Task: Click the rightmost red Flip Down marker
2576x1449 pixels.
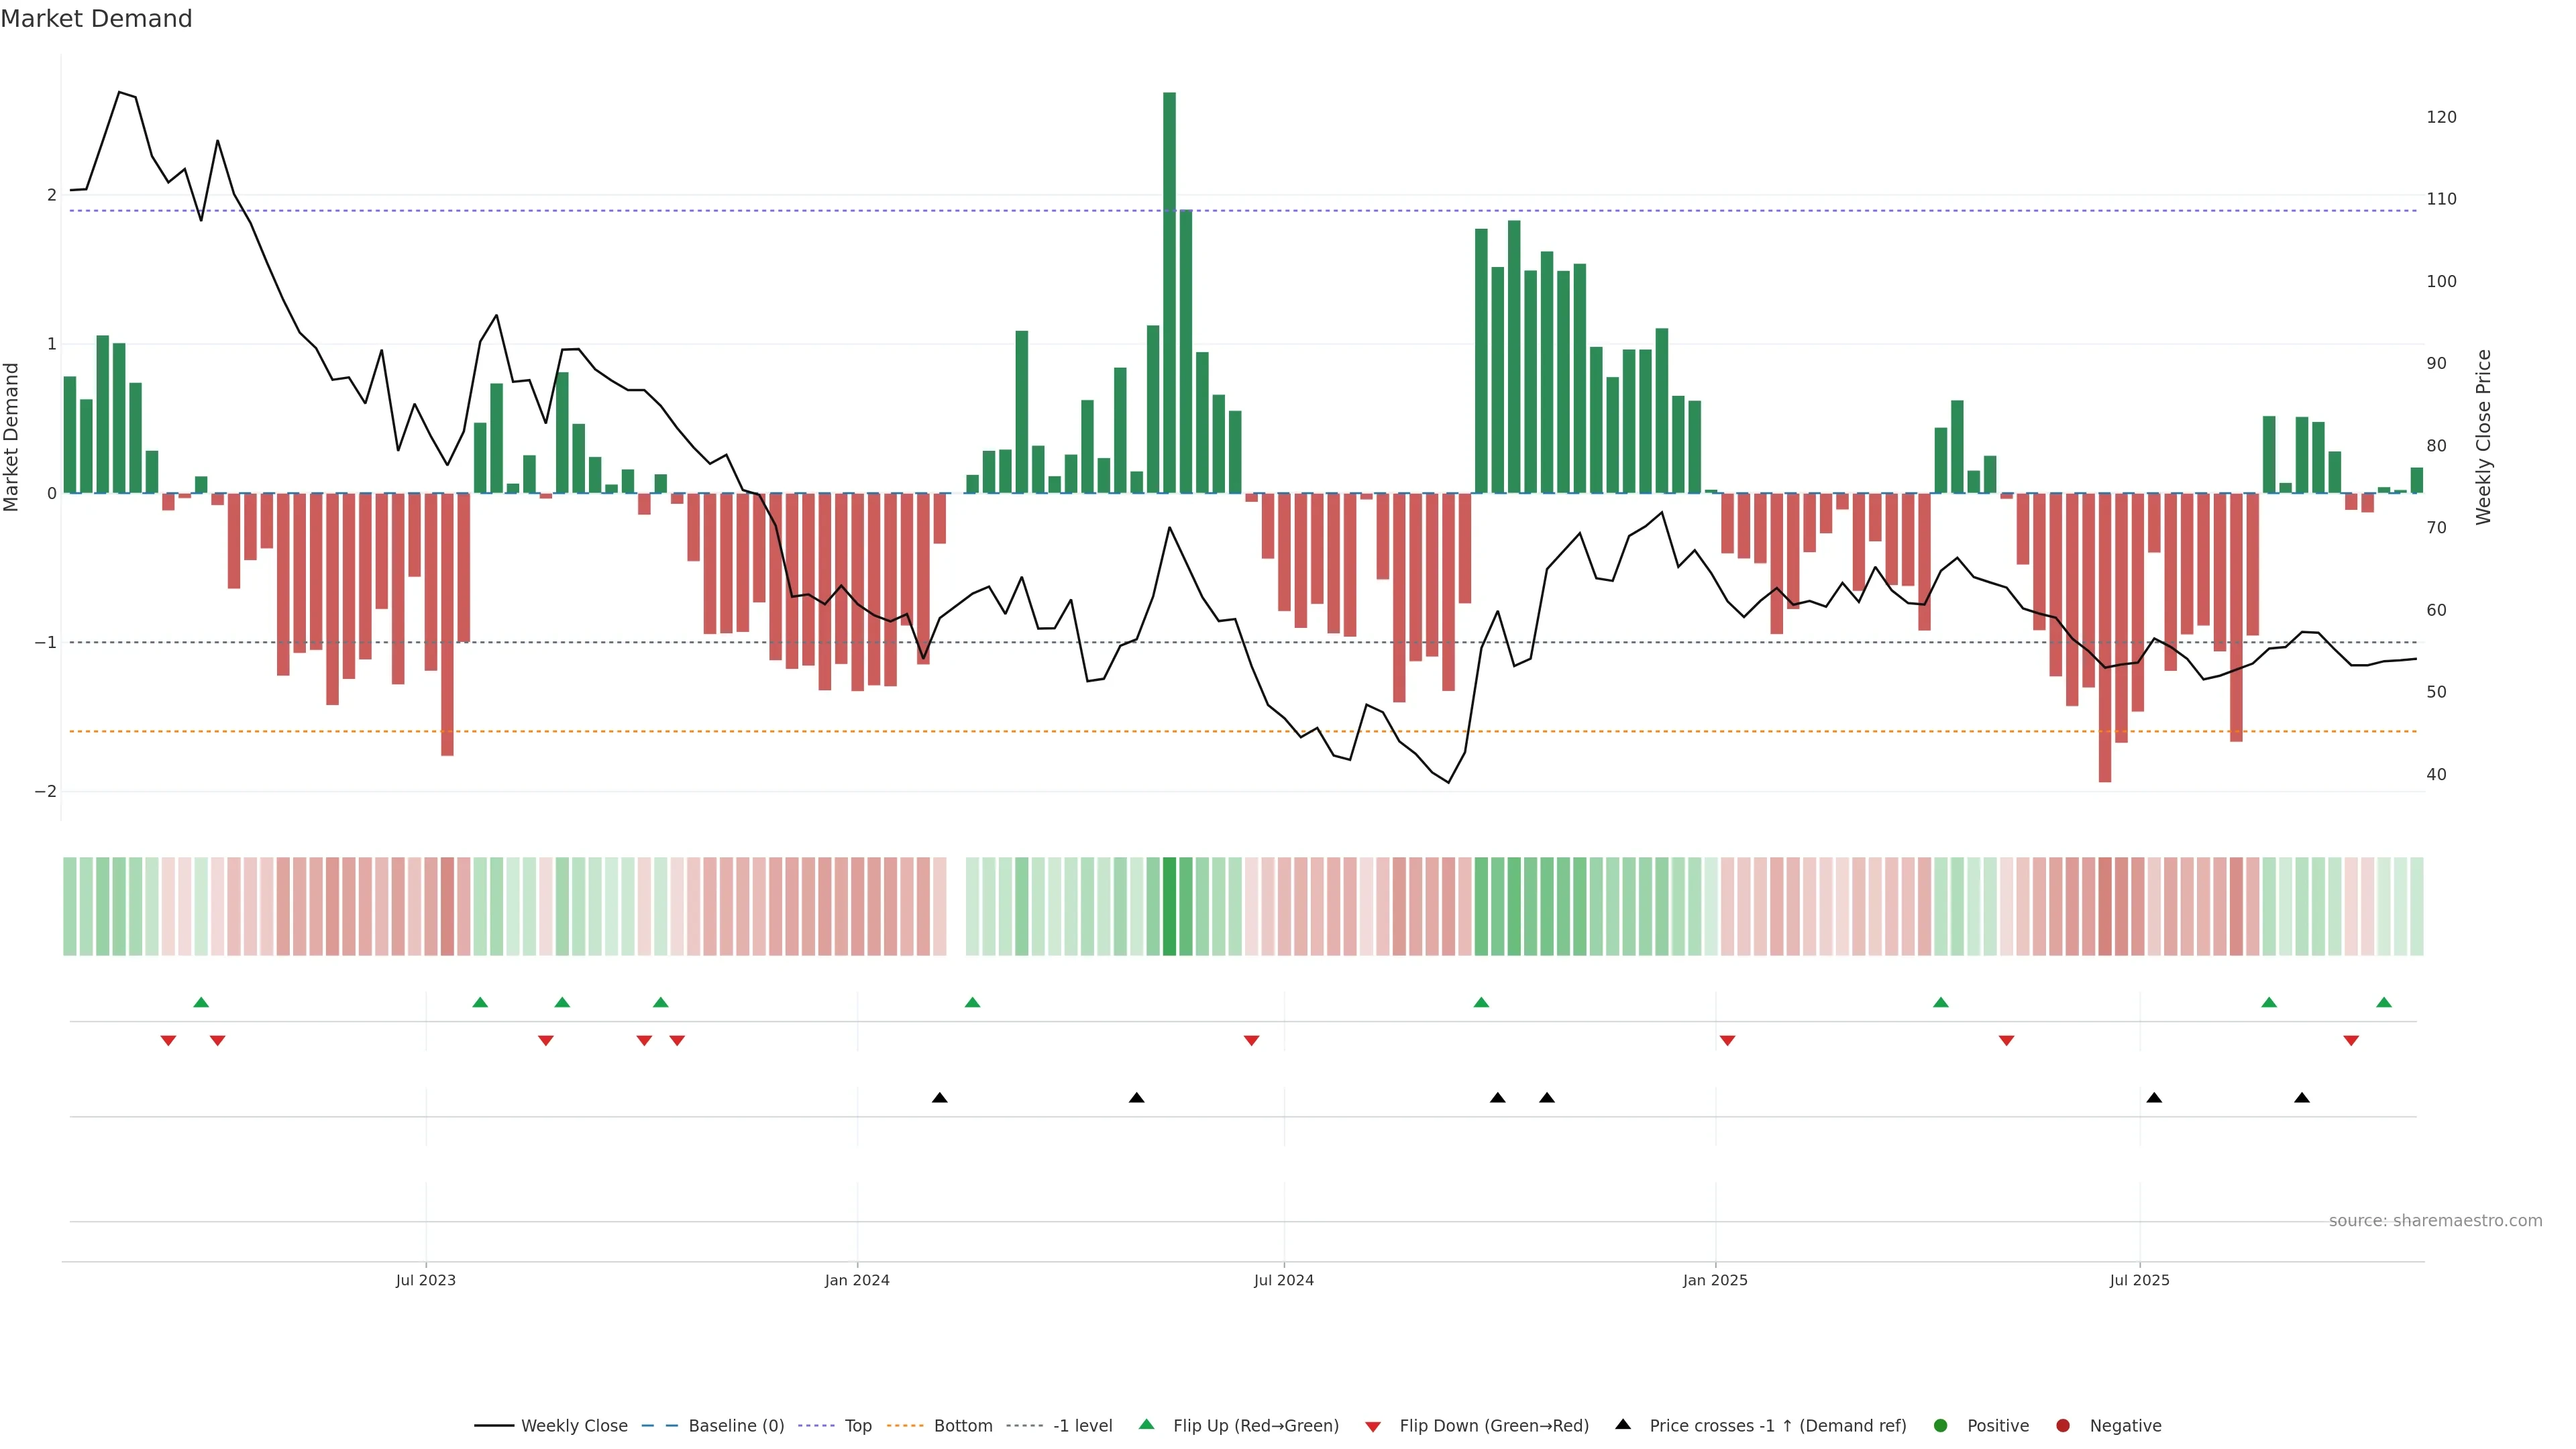Action: [x=2350, y=1041]
